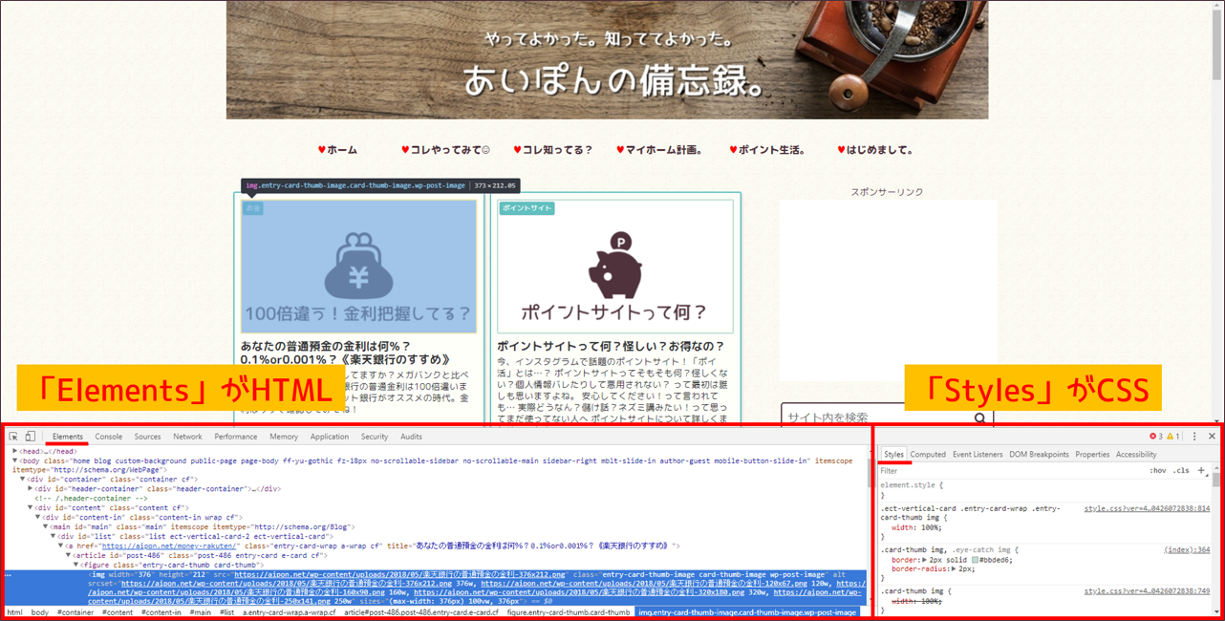Open the マイホーム計画。 navigation item
The image size is (1225, 621).
[659, 150]
